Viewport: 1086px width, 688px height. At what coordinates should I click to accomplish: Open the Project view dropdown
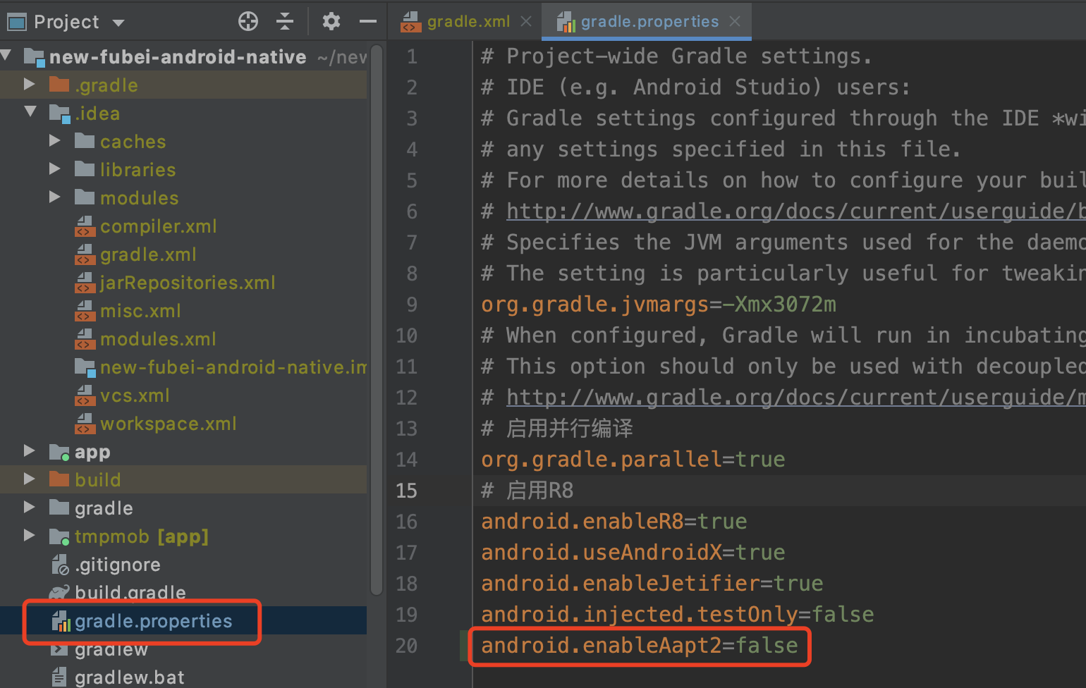(118, 23)
